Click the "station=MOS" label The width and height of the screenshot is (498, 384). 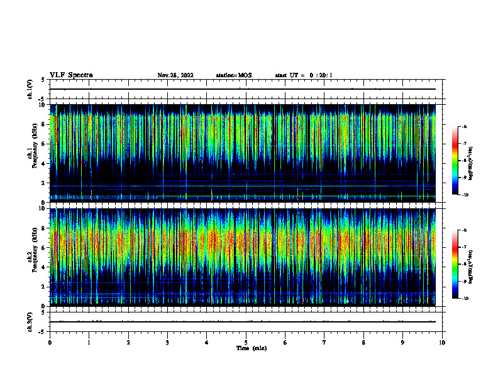click(234, 75)
